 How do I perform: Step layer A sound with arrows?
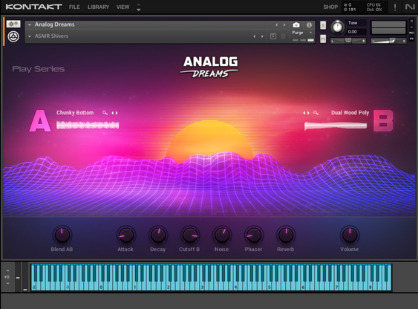114,113
